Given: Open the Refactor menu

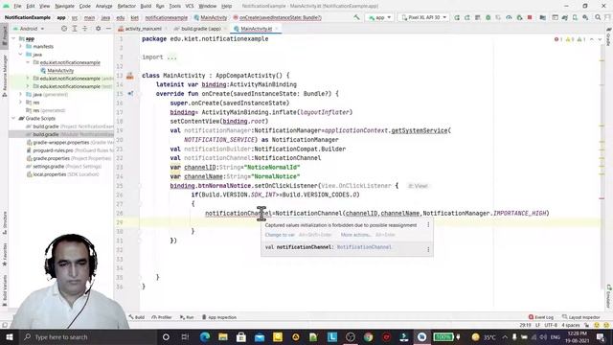Looking at the screenshot, I should point(126,6).
